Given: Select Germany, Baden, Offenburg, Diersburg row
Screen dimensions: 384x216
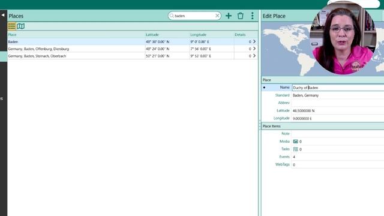Looking at the screenshot, I should pyautogui.click(x=133, y=49).
